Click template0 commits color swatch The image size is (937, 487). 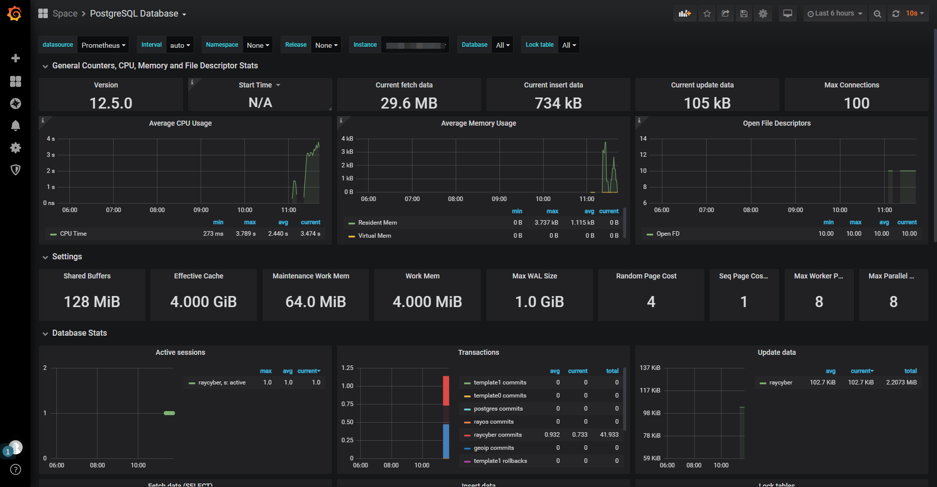coord(467,396)
